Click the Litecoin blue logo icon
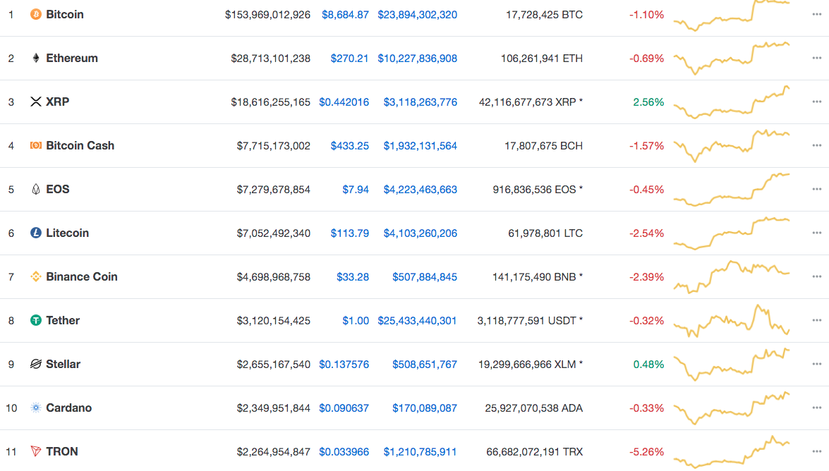The width and height of the screenshot is (829, 471). tap(36, 233)
